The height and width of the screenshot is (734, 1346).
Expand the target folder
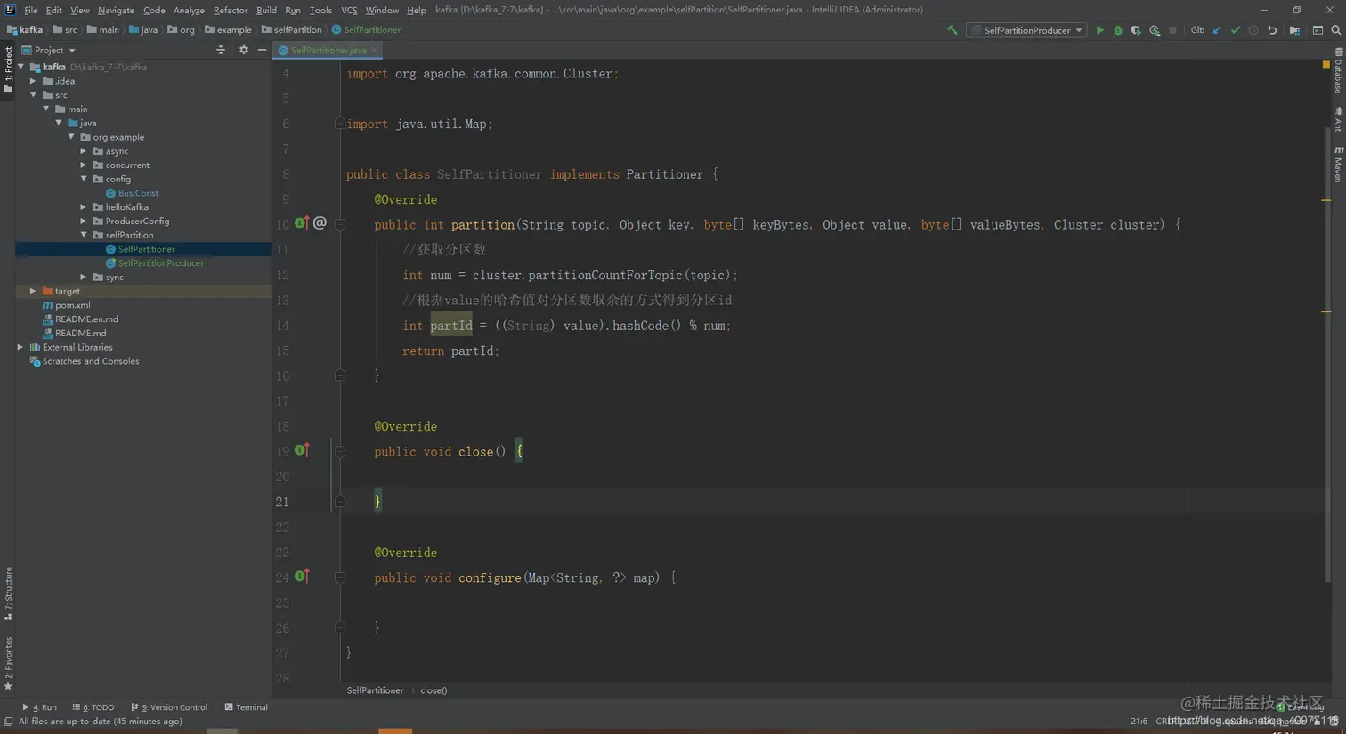[x=34, y=291]
